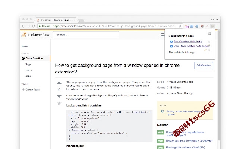Click the Stack Overflow logo
The width and height of the screenshot is (239, 149).
click(35, 35)
